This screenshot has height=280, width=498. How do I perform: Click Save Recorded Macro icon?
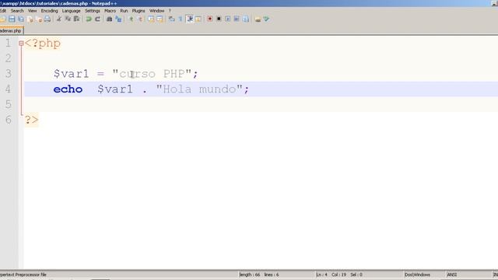pyautogui.click(x=246, y=19)
